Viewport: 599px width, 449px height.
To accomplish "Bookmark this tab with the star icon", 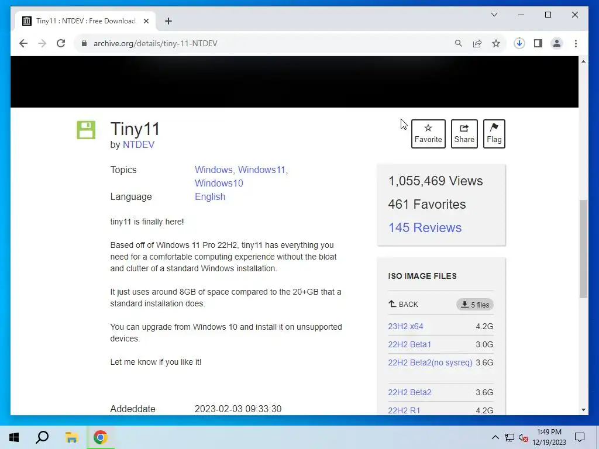I will click(496, 43).
